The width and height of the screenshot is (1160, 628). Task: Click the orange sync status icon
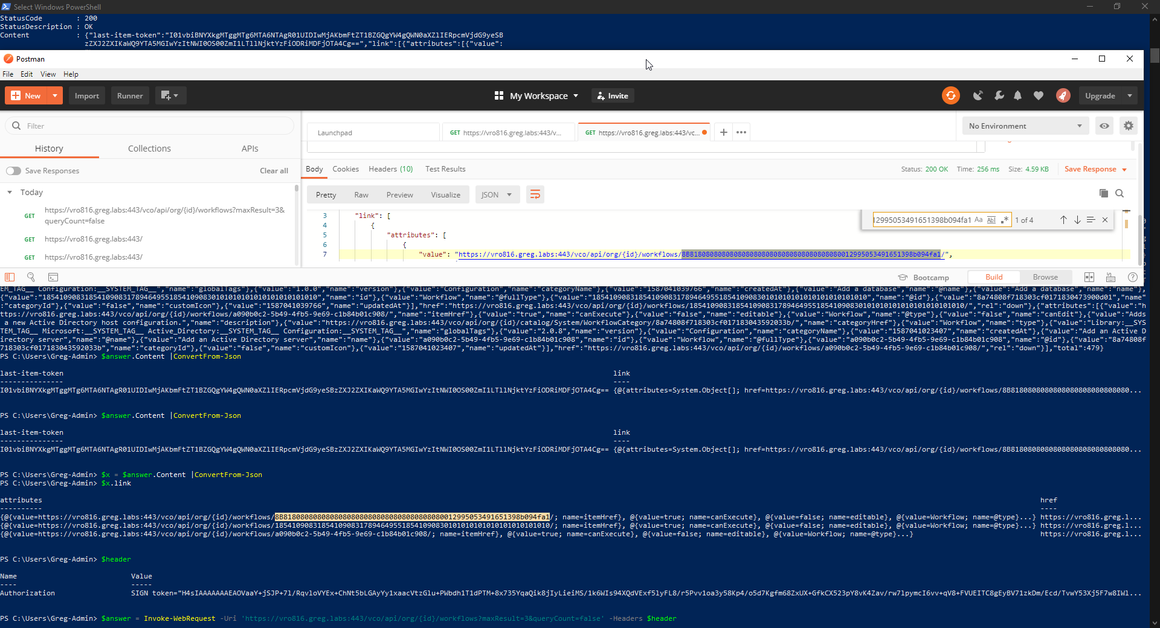[950, 95]
